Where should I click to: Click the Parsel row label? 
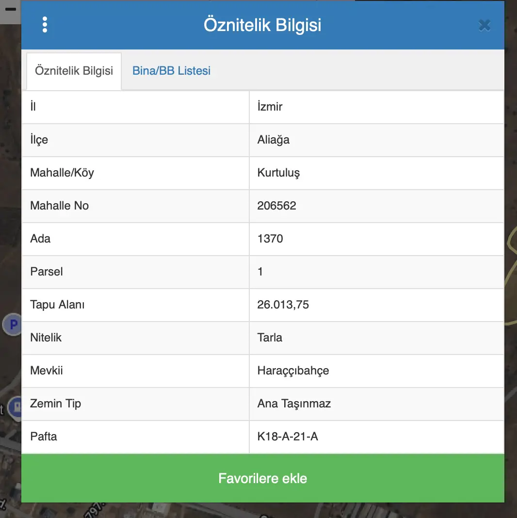click(46, 272)
